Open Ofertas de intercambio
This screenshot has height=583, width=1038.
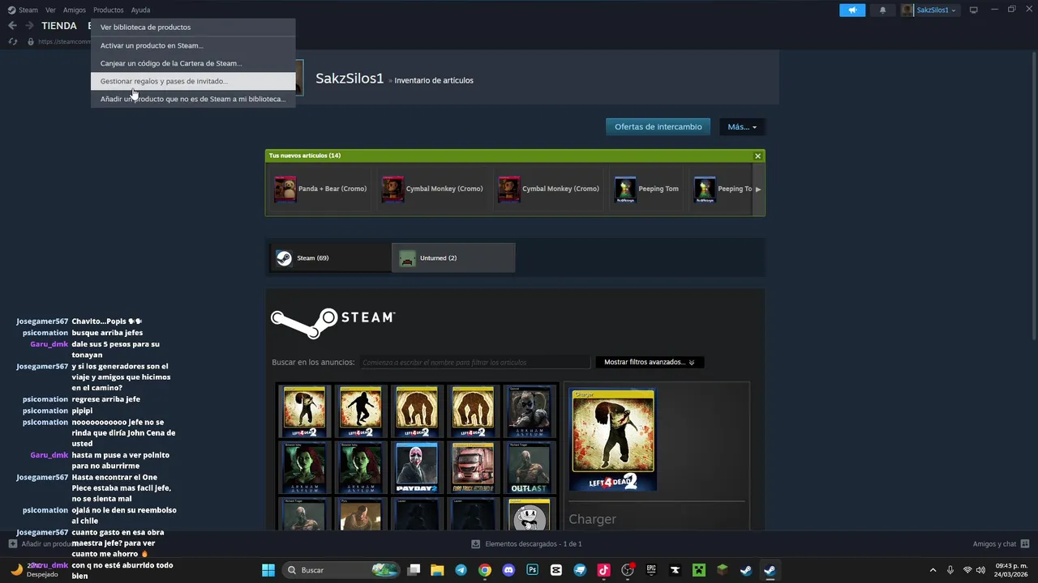pos(658,126)
